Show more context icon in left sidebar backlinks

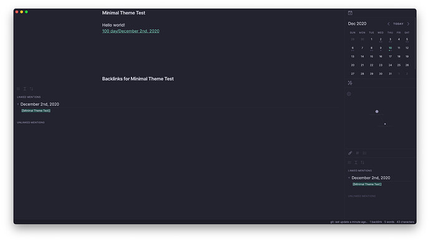pyautogui.click(x=25, y=89)
